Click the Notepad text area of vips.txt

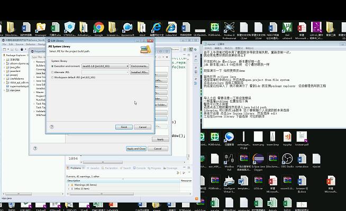click(274, 89)
